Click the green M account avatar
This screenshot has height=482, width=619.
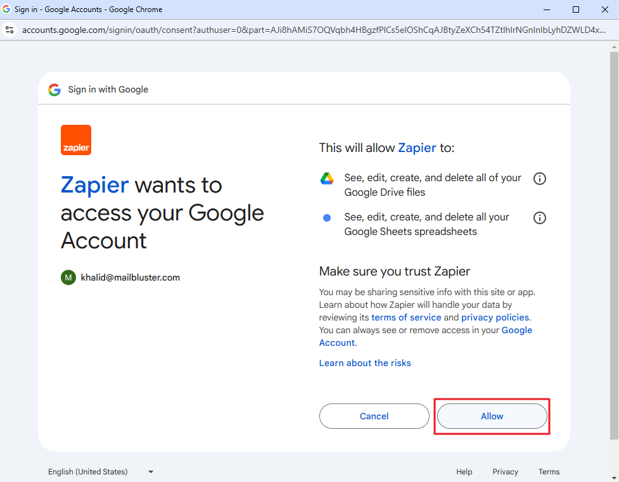(68, 277)
